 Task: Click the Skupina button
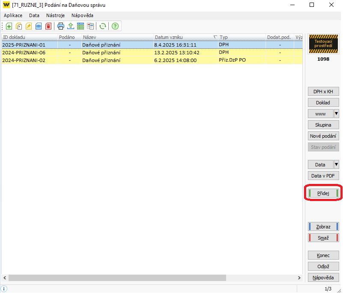[x=323, y=125]
